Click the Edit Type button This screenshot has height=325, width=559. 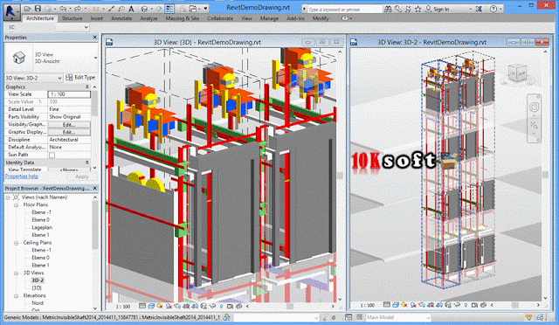[80, 78]
